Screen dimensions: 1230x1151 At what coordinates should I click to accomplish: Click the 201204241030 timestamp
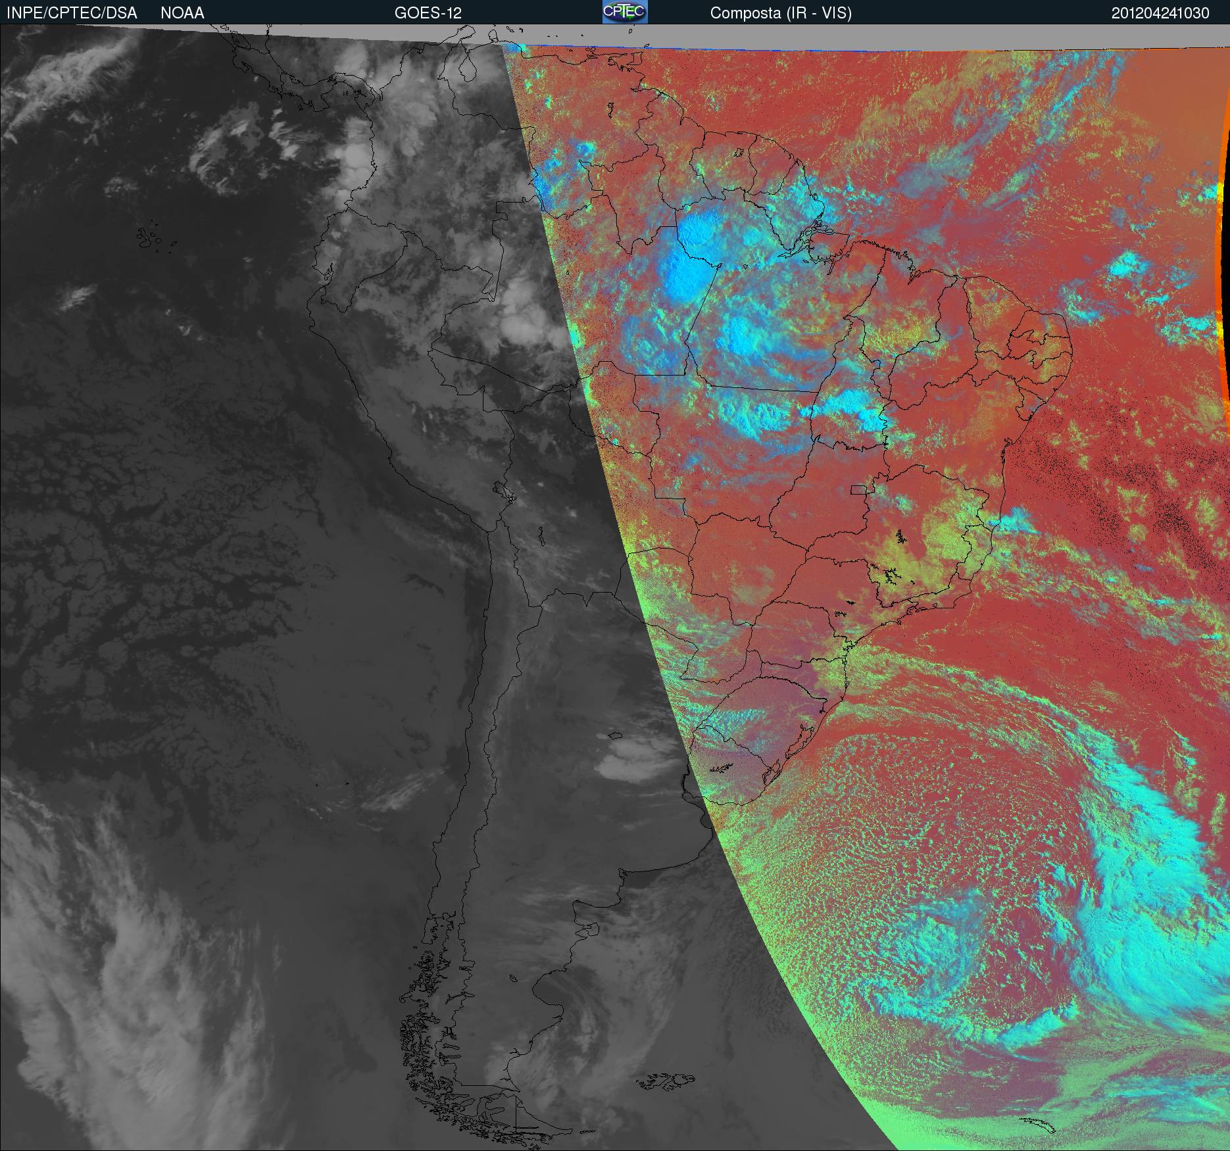pos(1160,13)
